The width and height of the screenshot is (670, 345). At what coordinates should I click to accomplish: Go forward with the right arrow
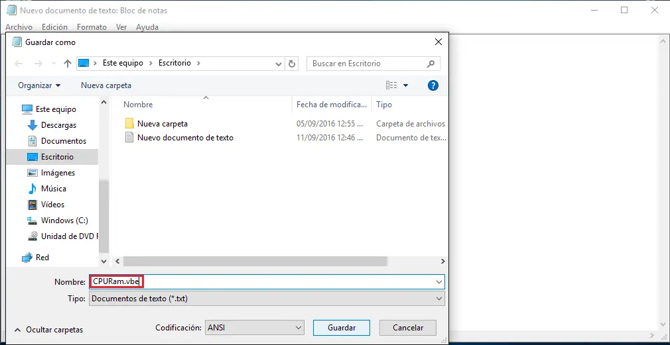[x=38, y=64]
